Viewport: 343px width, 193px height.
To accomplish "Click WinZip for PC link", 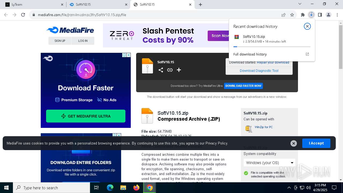I will pos(264,127).
